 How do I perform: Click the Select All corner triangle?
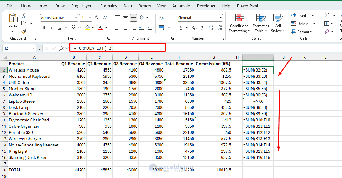click(x=4, y=58)
